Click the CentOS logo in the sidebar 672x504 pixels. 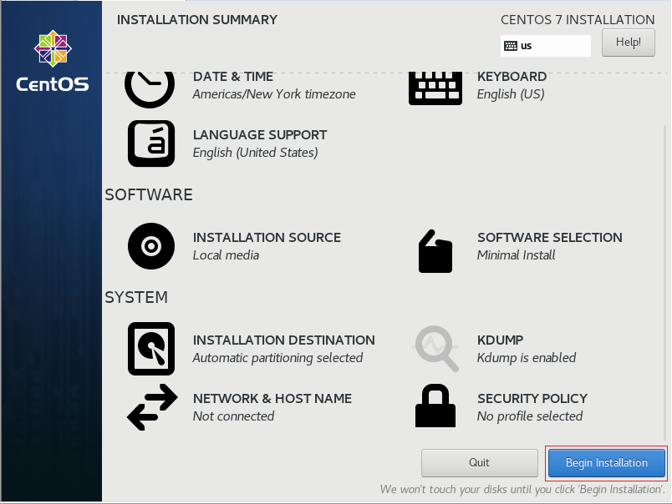click(x=53, y=61)
